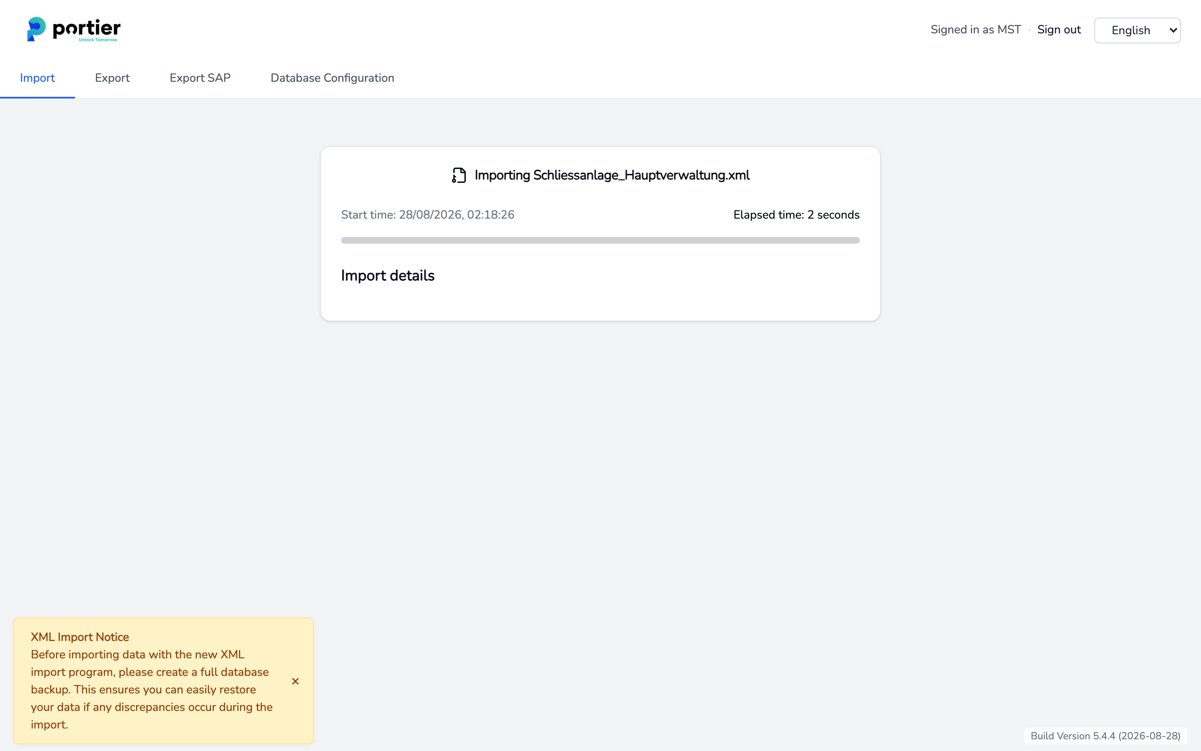Open the Export tab

click(x=112, y=78)
